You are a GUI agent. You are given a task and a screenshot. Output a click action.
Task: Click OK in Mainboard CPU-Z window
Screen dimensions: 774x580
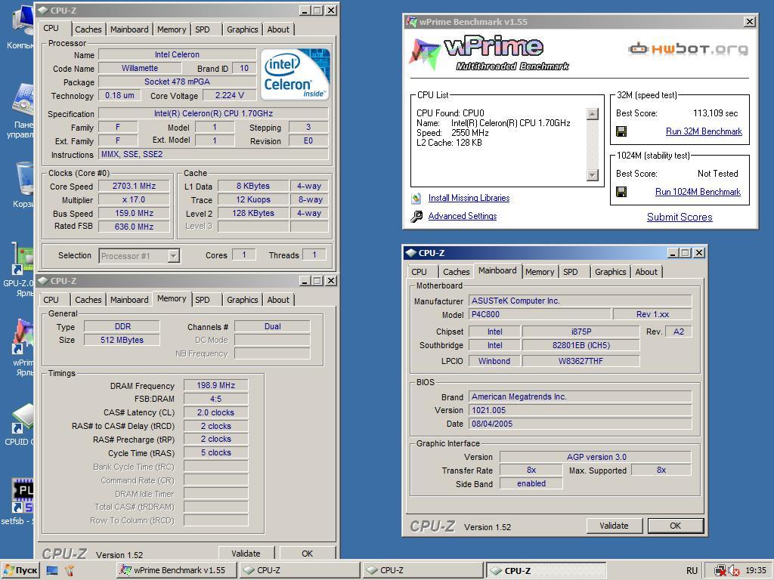pos(675,526)
